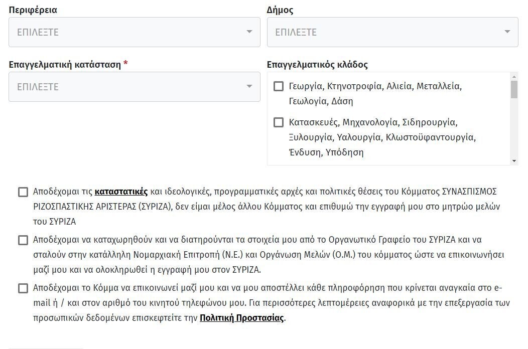Open the Πολιτική Προστασίας link
528x349 pixels.
click(241, 318)
